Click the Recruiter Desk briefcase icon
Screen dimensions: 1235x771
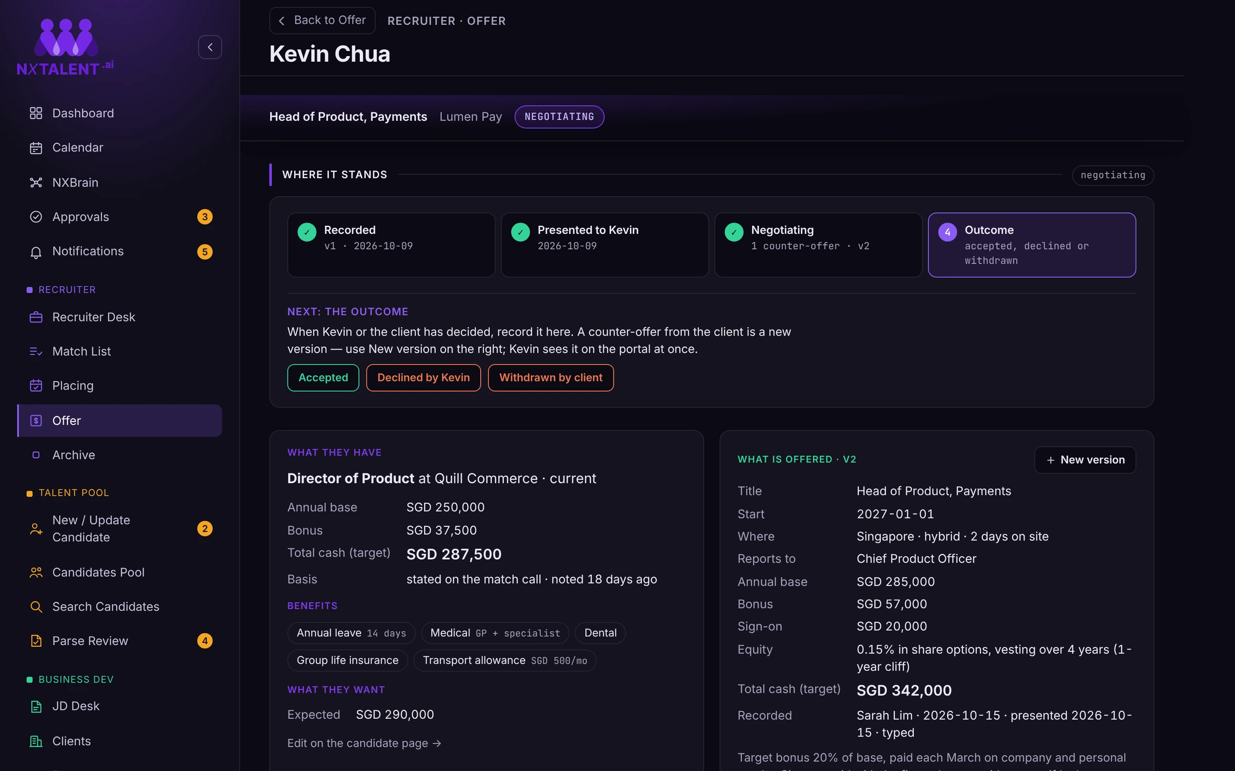[36, 317]
